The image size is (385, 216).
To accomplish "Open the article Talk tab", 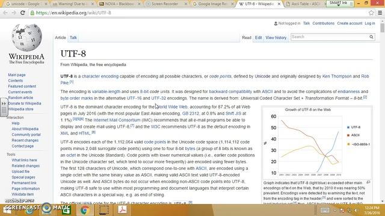I will [73, 37].
